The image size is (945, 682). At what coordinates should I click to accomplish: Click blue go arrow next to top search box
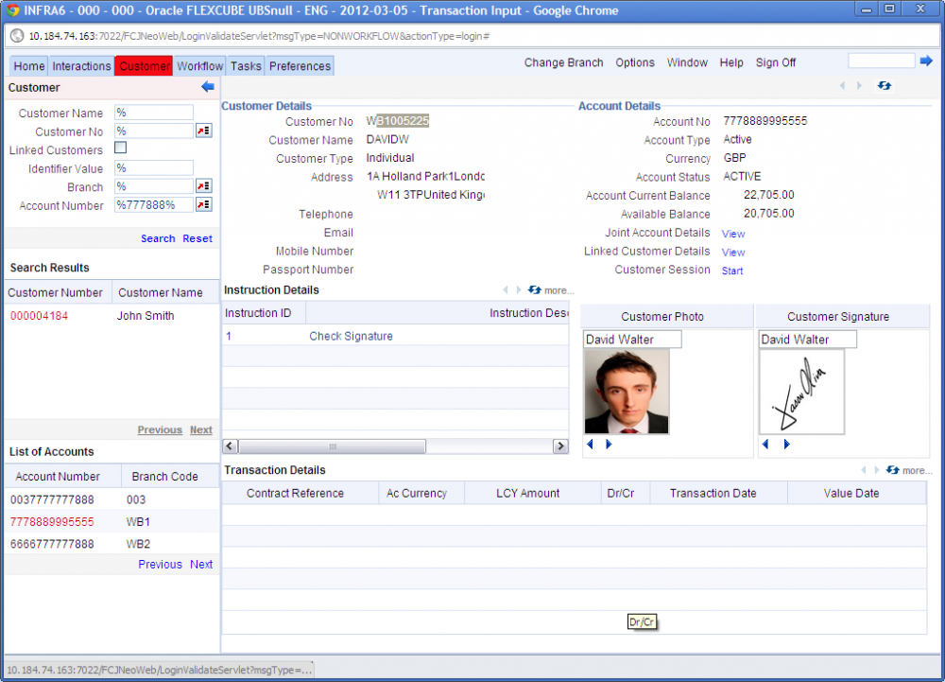pos(926,61)
